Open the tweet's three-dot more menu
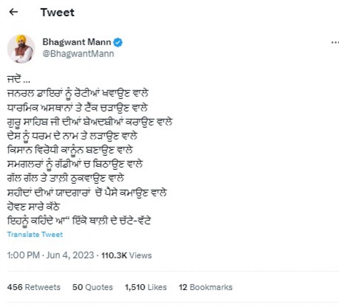339x307 pixels. (x=334, y=43)
